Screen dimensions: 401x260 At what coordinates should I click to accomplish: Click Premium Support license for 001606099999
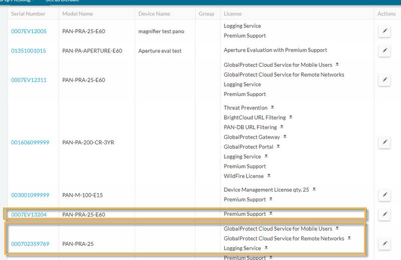pyautogui.click(x=245, y=166)
